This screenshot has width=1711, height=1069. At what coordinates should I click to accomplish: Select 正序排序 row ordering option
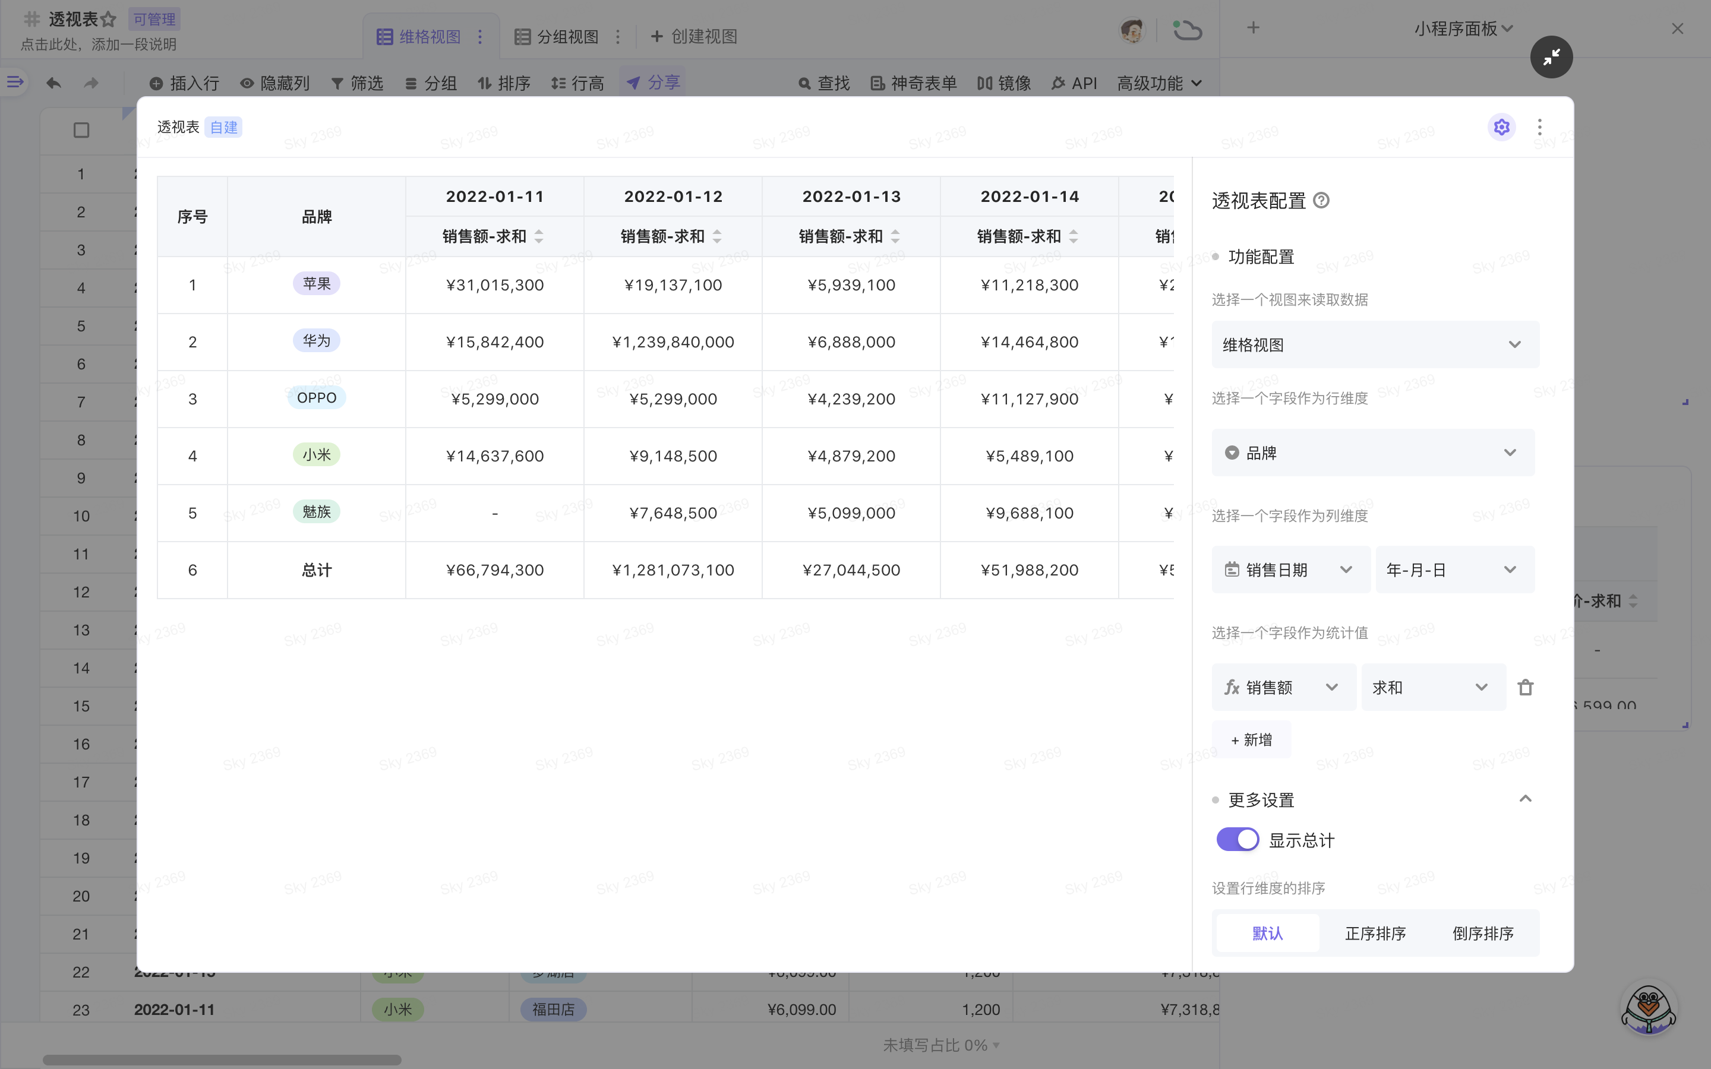(1375, 933)
